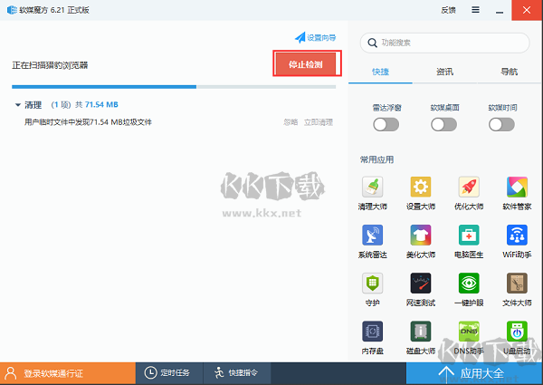Click the search magnifier icon

pyautogui.click(x=372, y=43)
